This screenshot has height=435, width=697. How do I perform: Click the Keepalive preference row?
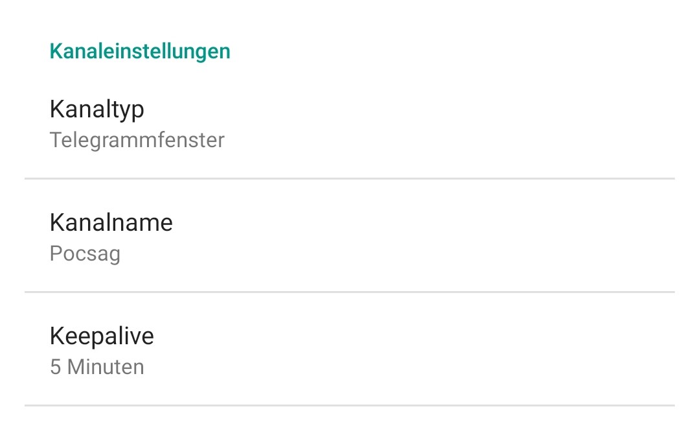tap(350, 351)
